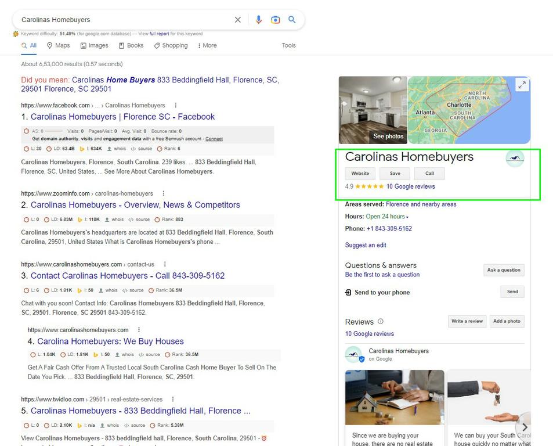The image size is (553, 446).
Task: Open options menu for zoominfo result
Action: coord(163,193)
